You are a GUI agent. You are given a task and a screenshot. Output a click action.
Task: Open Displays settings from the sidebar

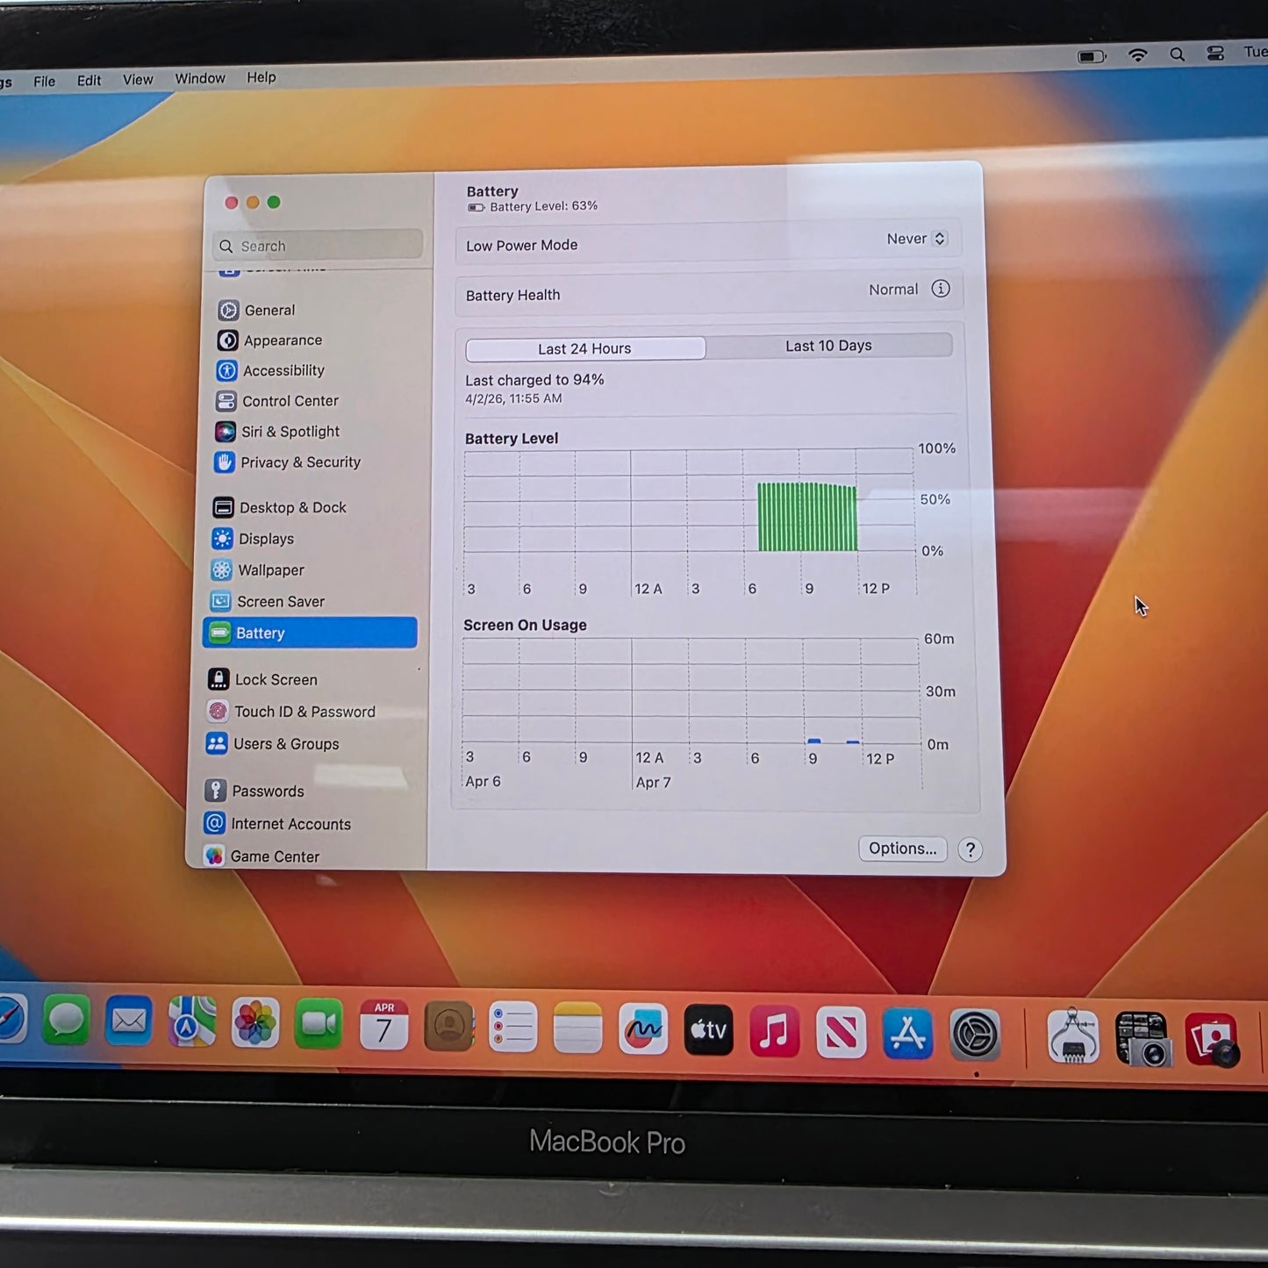(266, 538)
